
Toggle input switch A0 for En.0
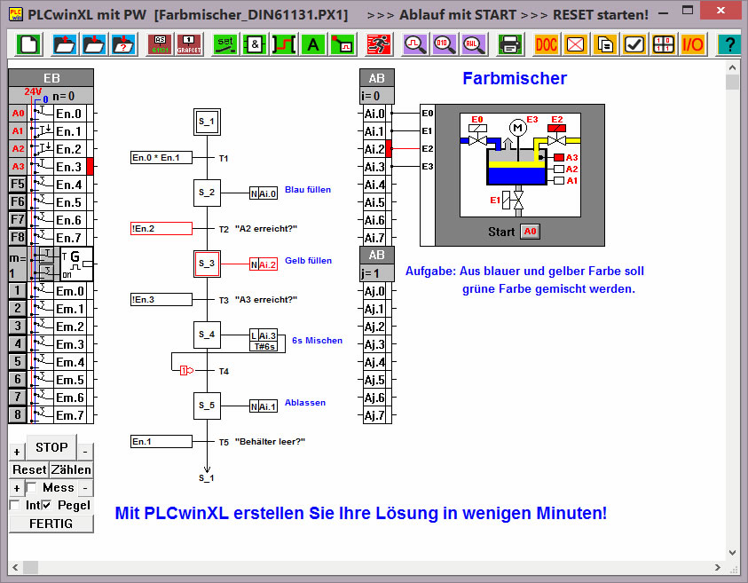[18, 114]
